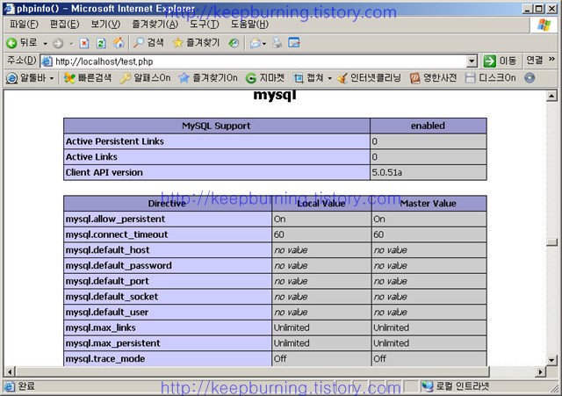The width and height of the screenshot is (562, 396).
Task: Click the horizontal scrollbar right arrow
Action: tap(541, 371)
